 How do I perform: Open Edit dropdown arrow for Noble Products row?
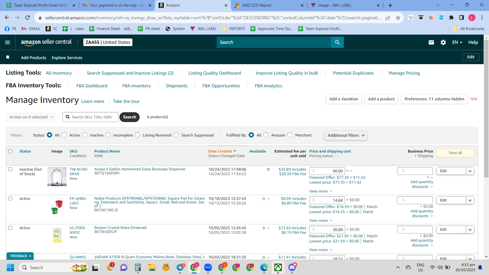470,200
